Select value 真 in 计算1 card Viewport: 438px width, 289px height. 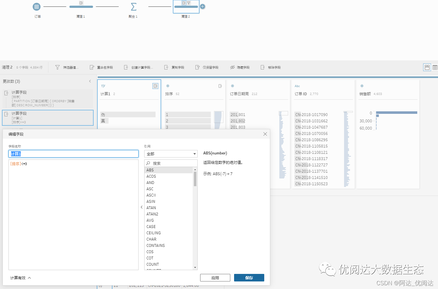[104, 121]
